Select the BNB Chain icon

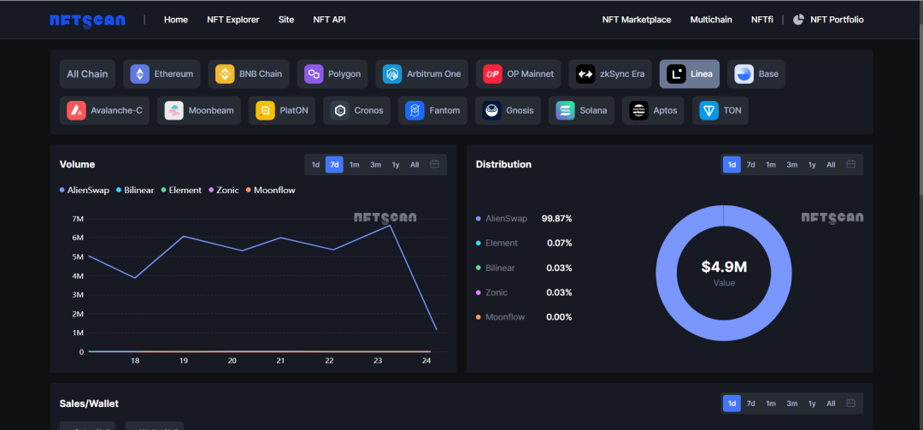(x=225, y=74)
